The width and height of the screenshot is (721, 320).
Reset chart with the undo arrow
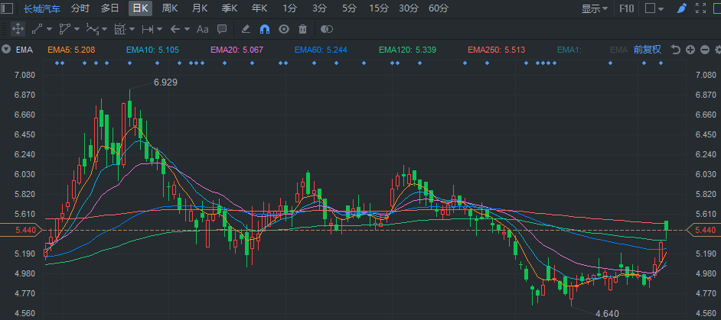pos(676,50)
